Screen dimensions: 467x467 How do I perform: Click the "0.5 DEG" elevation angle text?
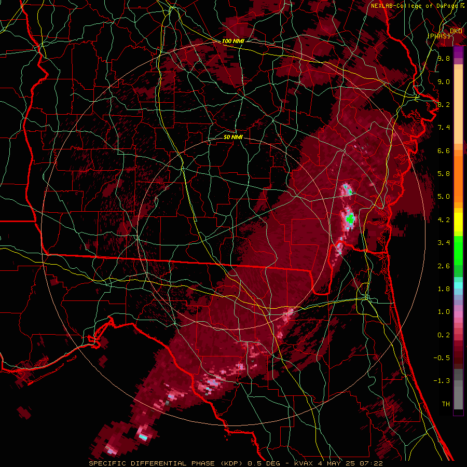264,463
